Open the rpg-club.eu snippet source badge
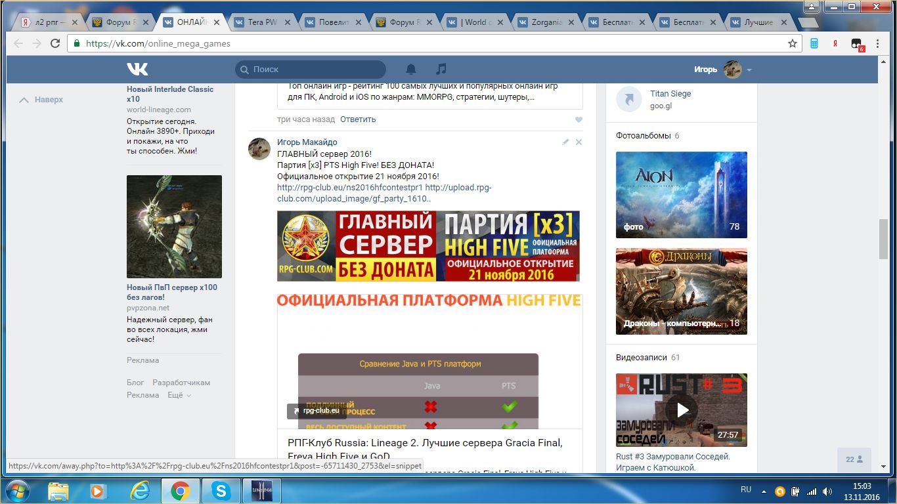The image size is (897, 504). coord(317,411)
